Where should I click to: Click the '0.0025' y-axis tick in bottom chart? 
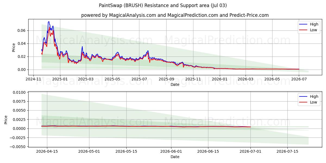pyautogui.click(x=20, y=120)
